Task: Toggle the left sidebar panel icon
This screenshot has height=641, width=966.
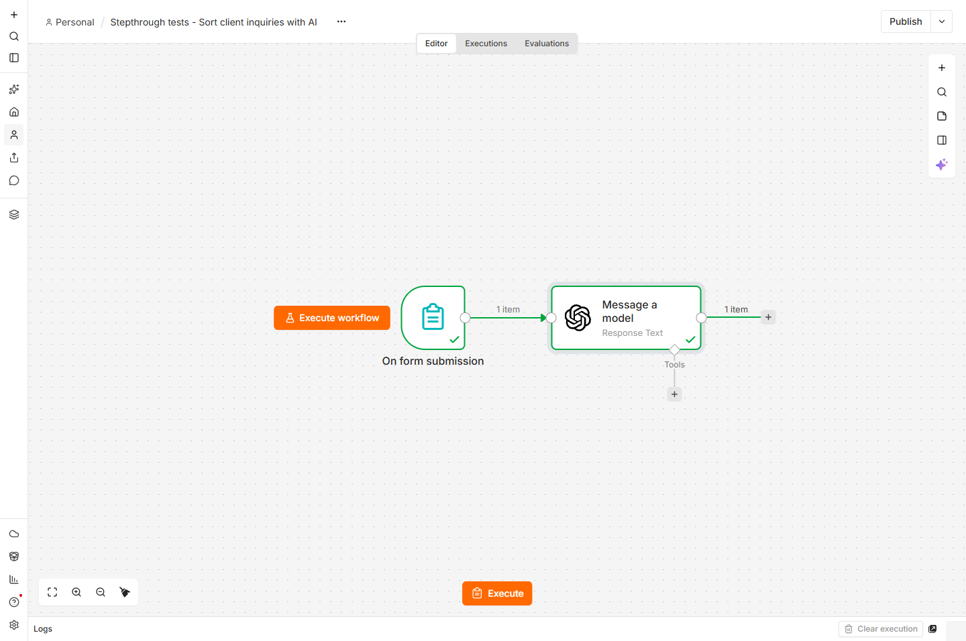Action: point(14,58)
